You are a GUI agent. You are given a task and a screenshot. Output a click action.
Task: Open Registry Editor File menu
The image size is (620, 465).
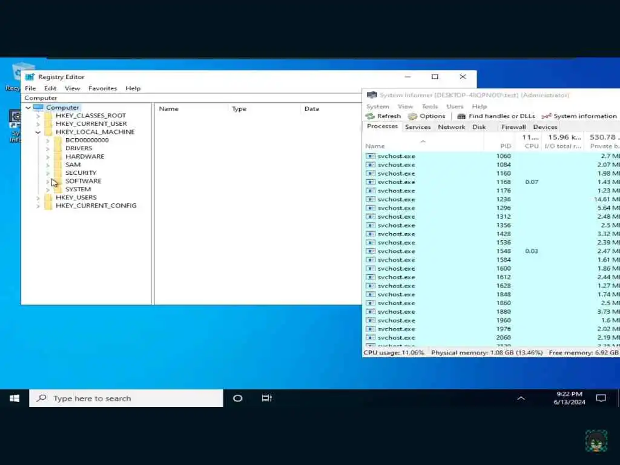[30, 88]
